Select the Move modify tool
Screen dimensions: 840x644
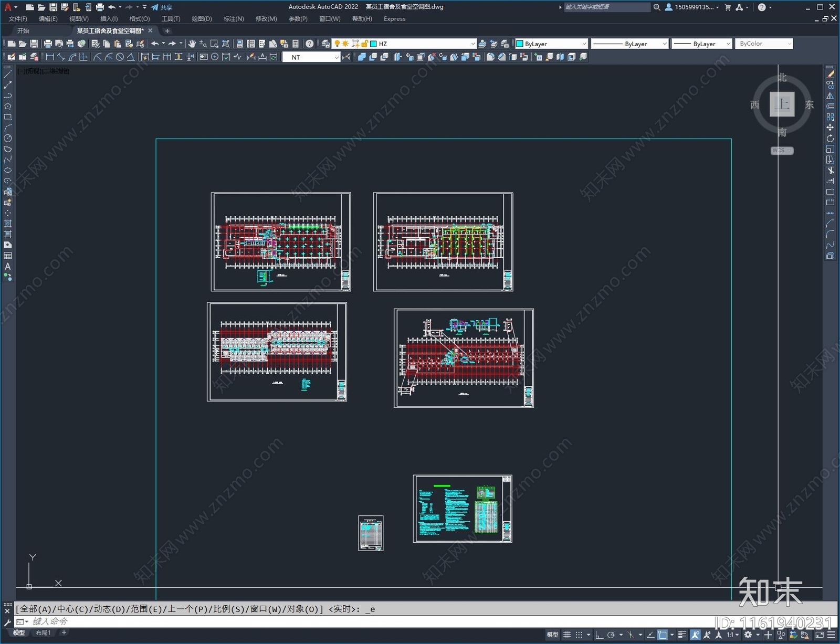pyautogui.click(x=830, y=128)
